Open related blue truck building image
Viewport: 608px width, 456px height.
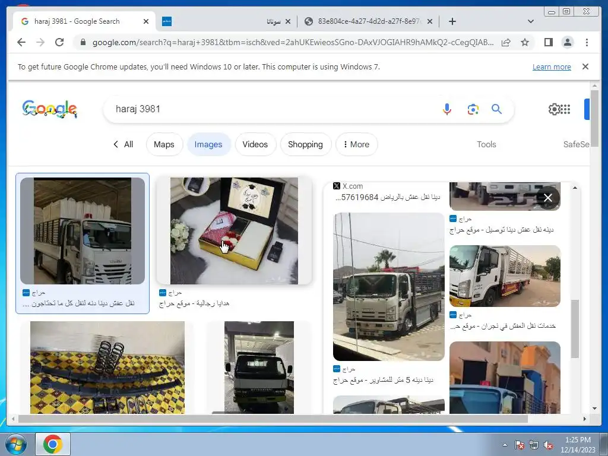(x=505, y=377)
